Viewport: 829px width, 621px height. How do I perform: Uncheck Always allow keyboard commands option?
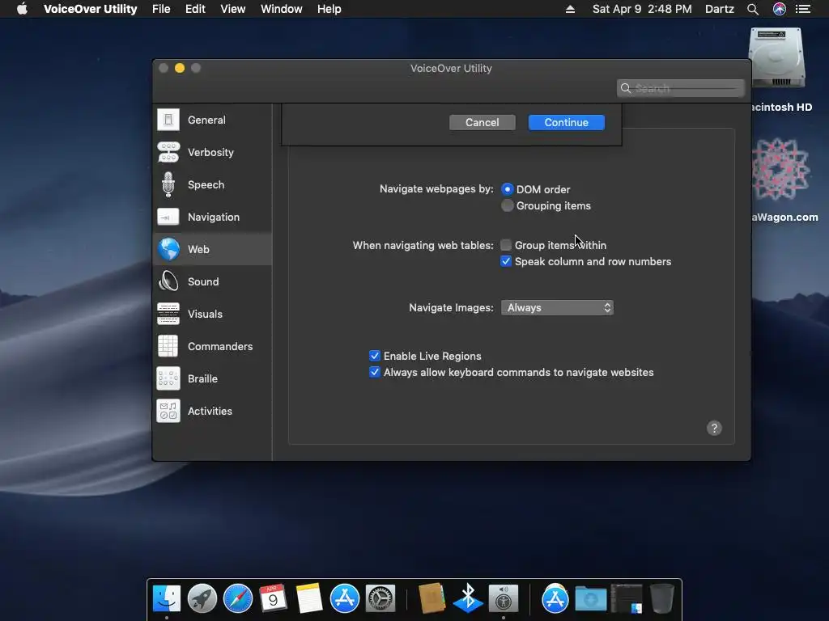[374, 372]
